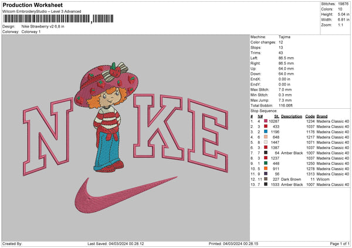The image size is (352, 248).
Task: Click the peach swatch in stop row 4
Action: coord(266,137)
